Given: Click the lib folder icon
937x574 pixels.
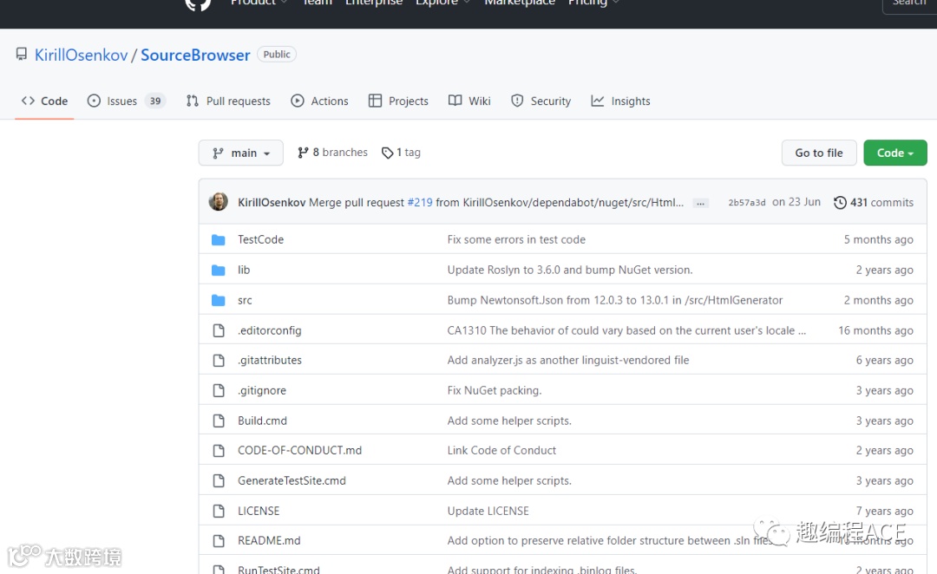Looking at the screenshot, I should [218, 270].
